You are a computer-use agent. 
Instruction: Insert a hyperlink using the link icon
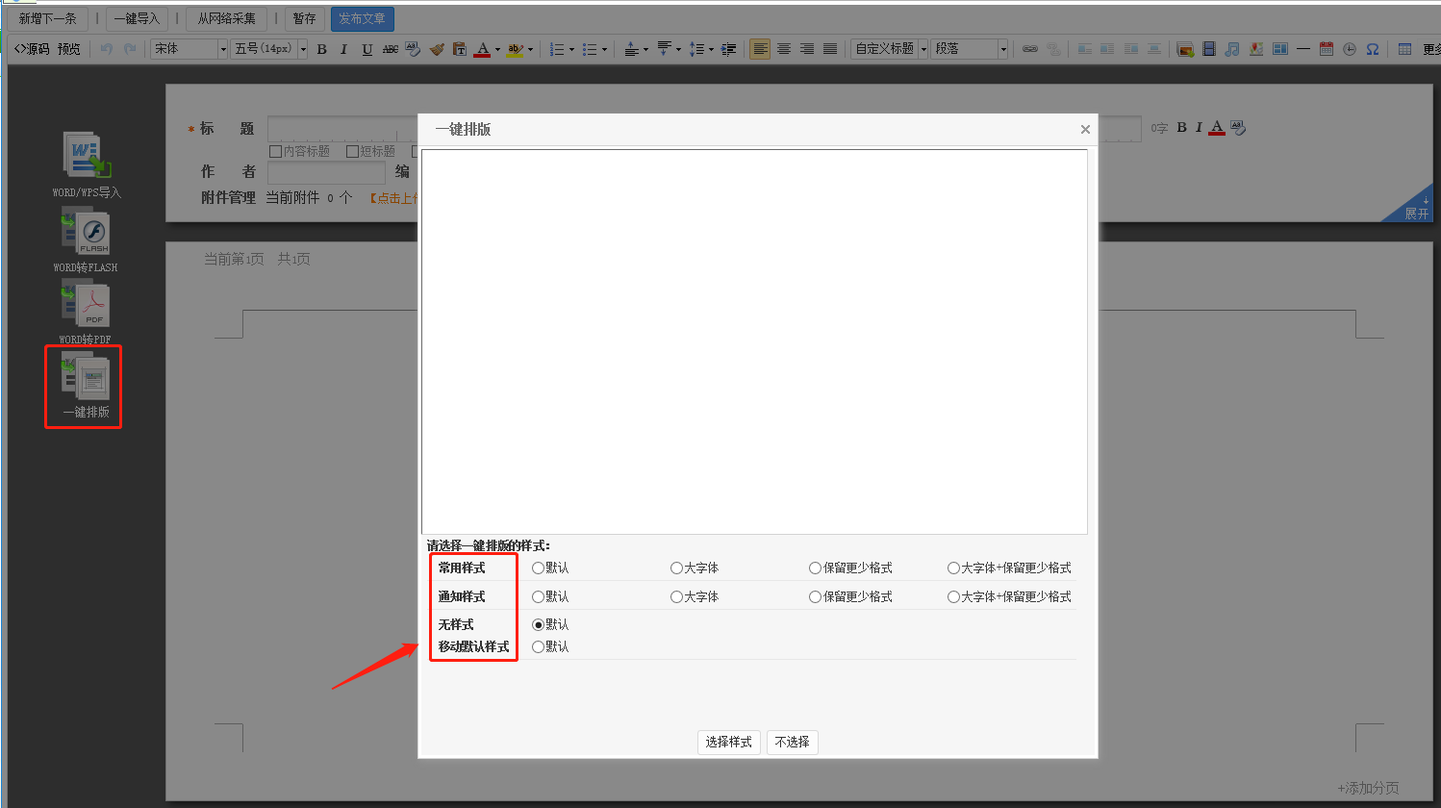1030,49
